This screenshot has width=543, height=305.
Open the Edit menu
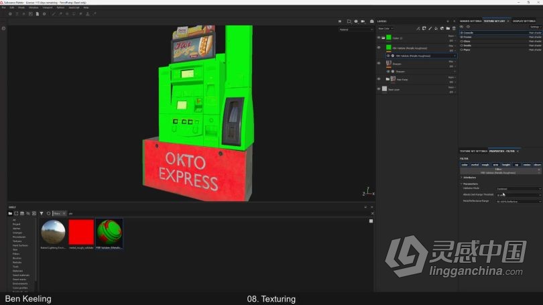[12, 7]
